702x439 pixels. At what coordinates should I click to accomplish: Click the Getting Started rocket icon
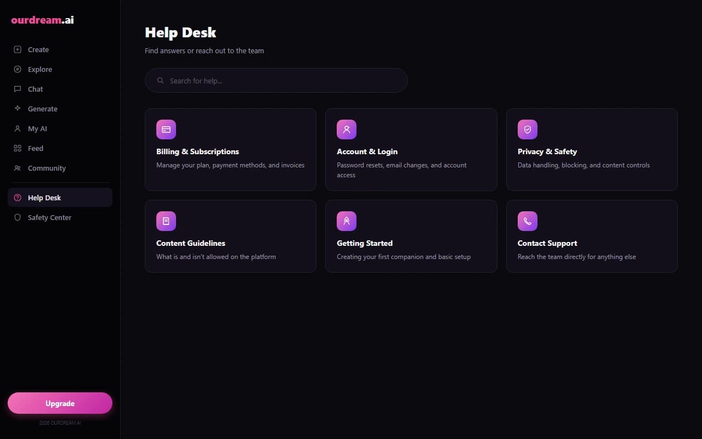click(x=347, y=221)
